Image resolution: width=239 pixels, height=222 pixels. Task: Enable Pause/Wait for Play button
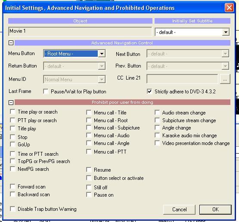(x=46, y=91)
